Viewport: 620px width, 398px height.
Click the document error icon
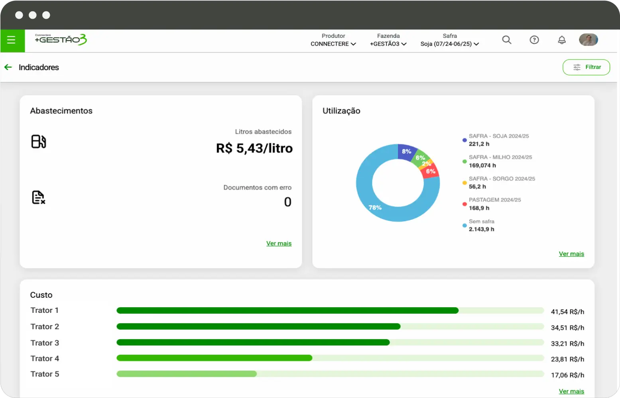click(38, 197)
